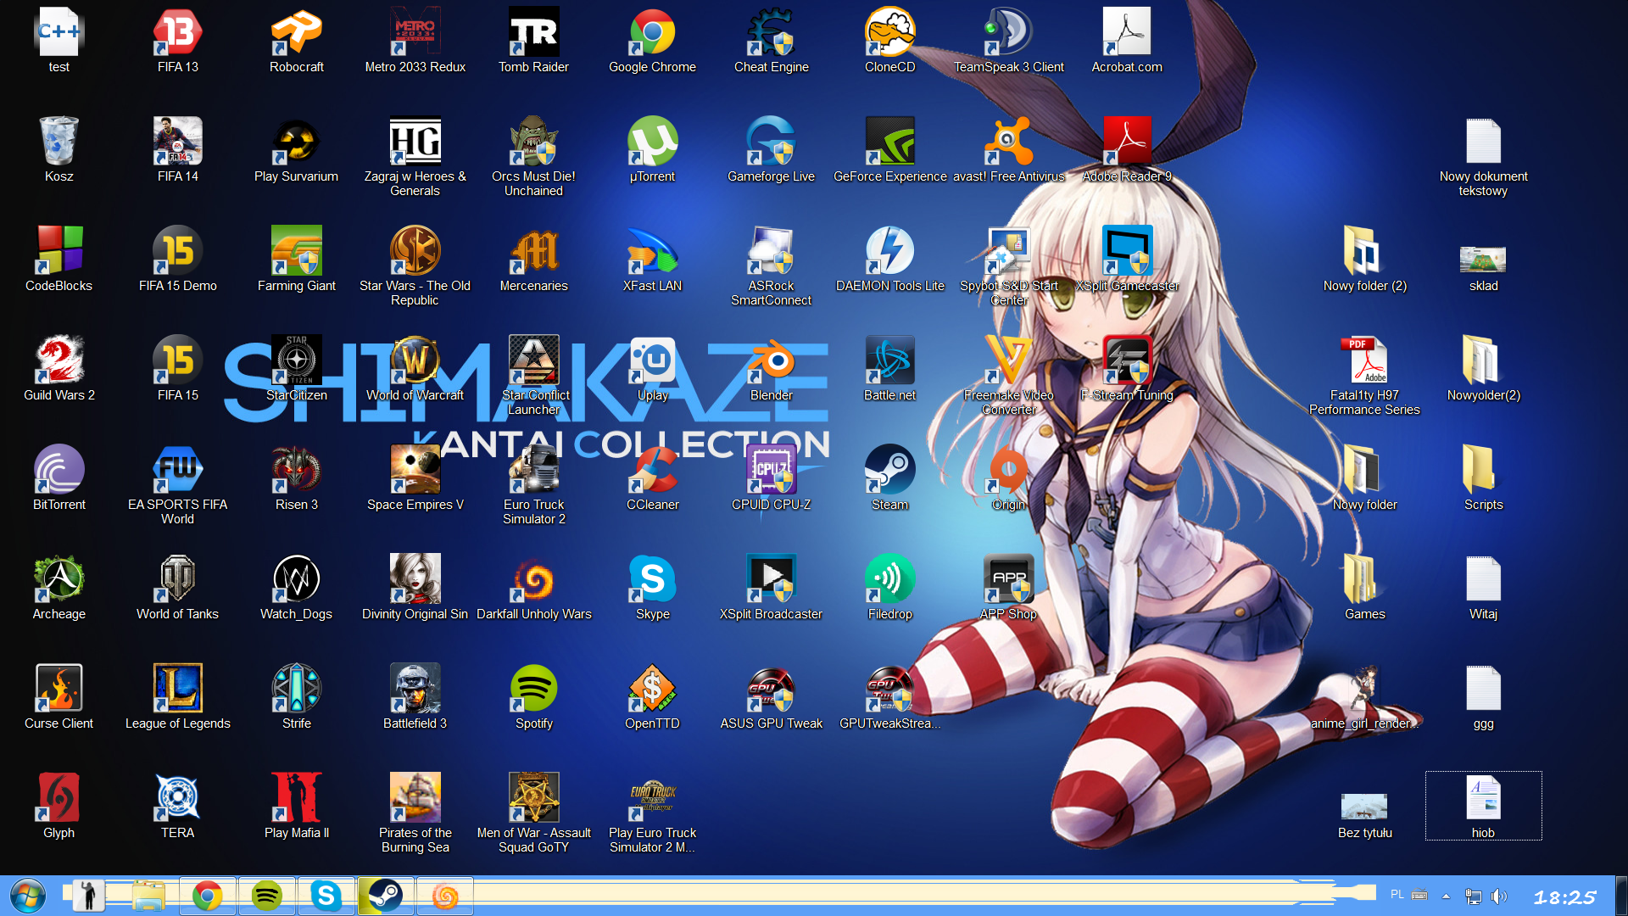Show hidden system tray icons
Screen dimensions: 1628x916
coord(1446,896)
